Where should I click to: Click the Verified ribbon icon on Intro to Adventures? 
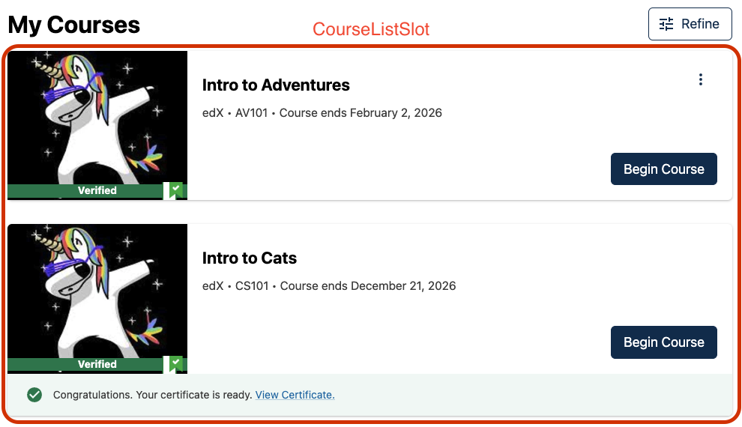tap(175, 190)
